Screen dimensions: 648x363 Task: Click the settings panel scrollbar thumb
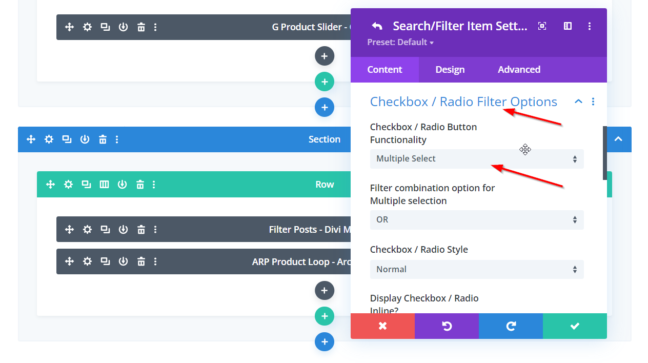point(605,153)
